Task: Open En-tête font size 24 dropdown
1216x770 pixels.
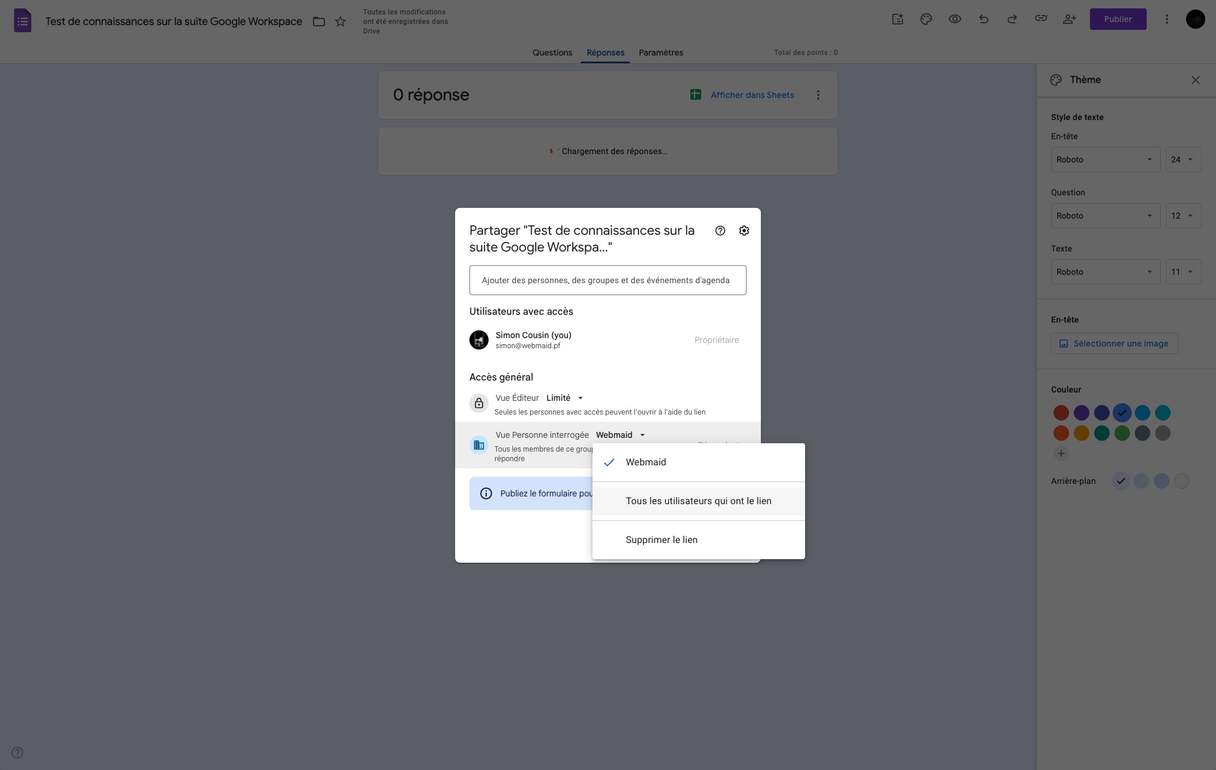Action: (x=1183, y=159)
